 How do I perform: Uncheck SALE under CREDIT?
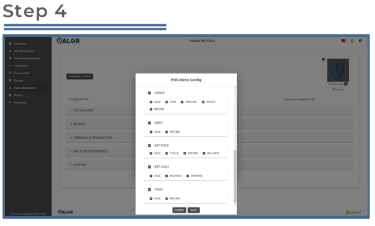pos(151,102)
